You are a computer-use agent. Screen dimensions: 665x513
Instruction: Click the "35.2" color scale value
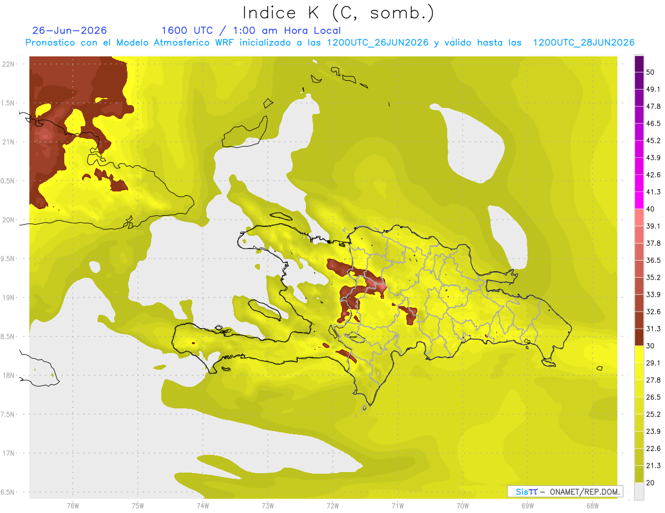(x=654, y=277)
